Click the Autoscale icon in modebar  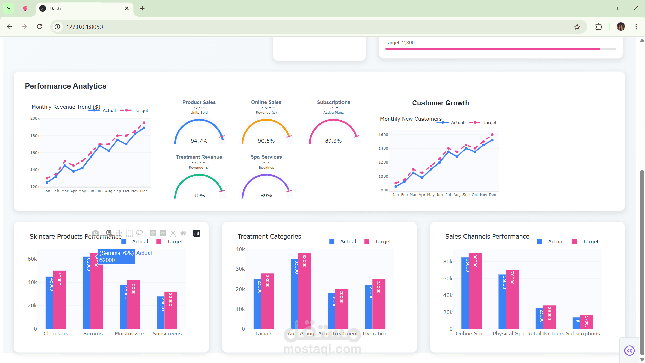(173, 233)
